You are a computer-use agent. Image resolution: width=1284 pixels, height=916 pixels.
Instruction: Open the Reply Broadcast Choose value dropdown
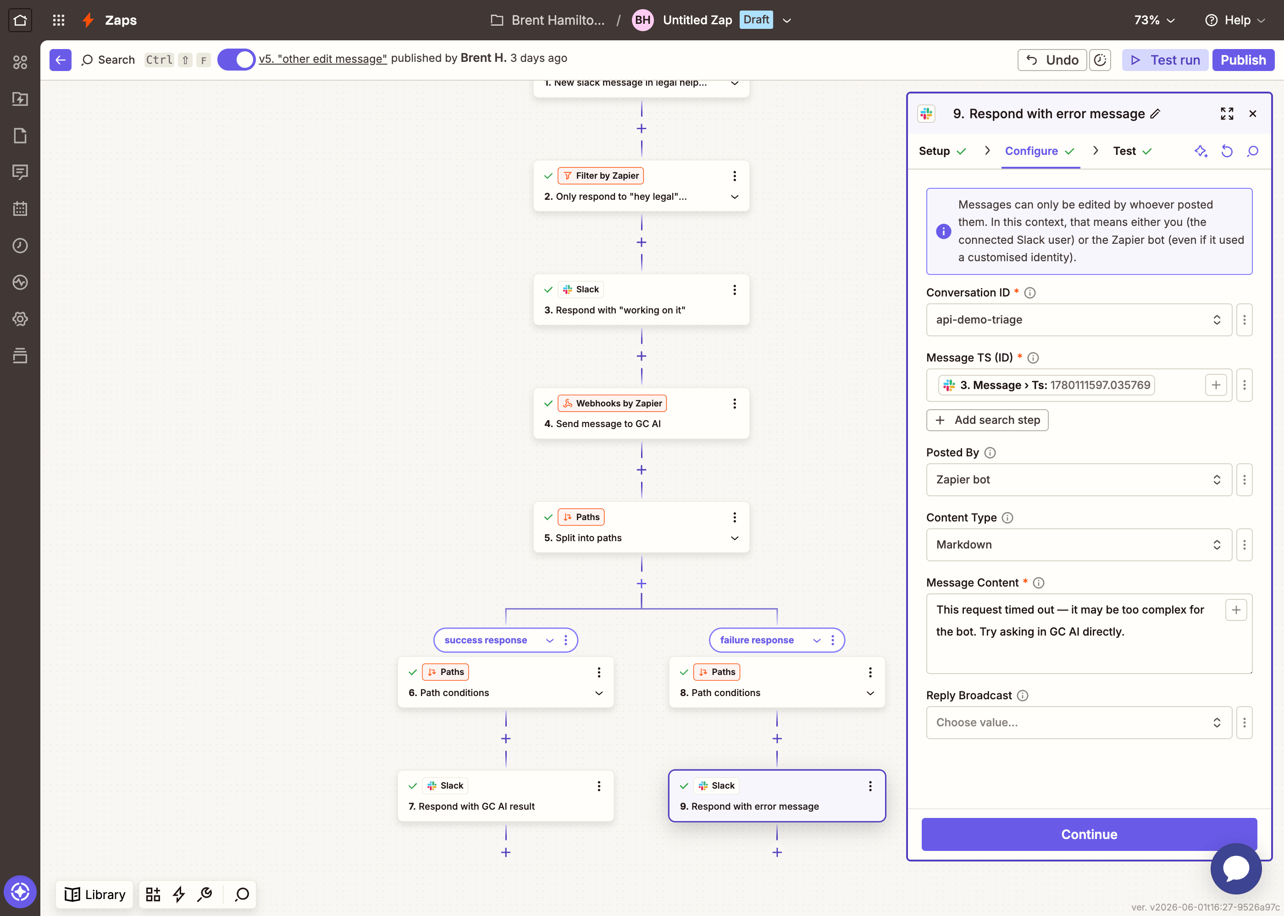[1079, 723]
